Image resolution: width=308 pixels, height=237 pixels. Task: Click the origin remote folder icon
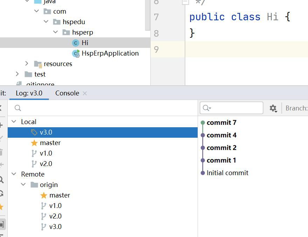34,185
